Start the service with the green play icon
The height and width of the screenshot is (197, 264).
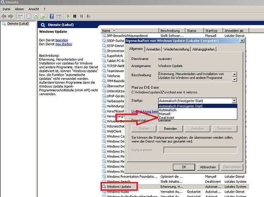pyautogui.click(x=68, y=16)
